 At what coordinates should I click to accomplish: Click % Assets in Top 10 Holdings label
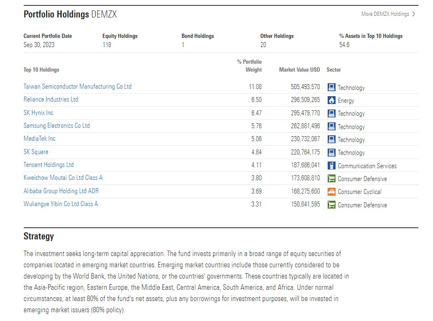pyautogui.click(x=371, y=36)
